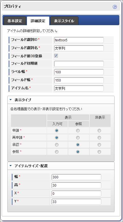
Task: Uncheck the フィールド値DB登録 checkbox
Action: coord(56,56)
